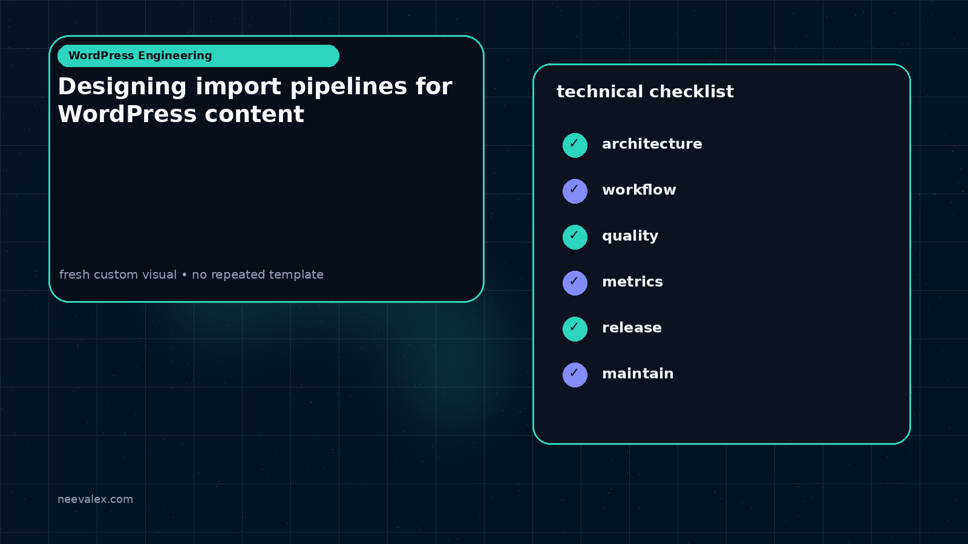Click the 'architecture' checklist label
The width and height of the screenshot is (968, 544).
click(652, 144)
